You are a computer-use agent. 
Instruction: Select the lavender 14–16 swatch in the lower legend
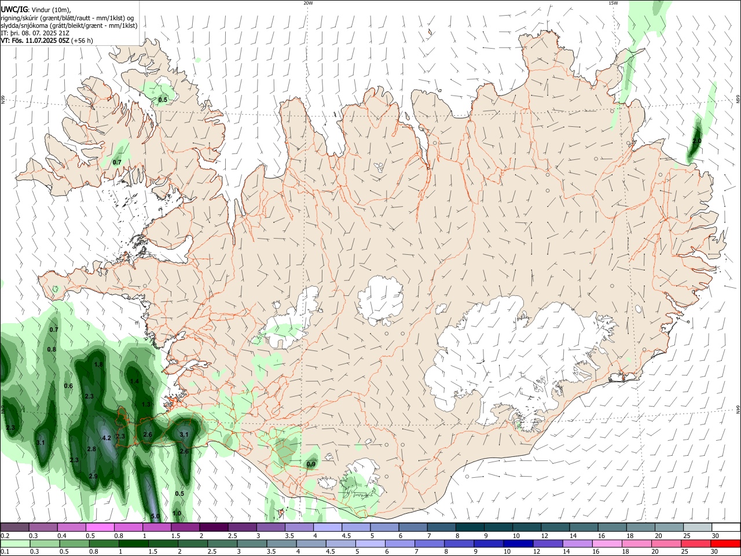[x=577, y=544]
